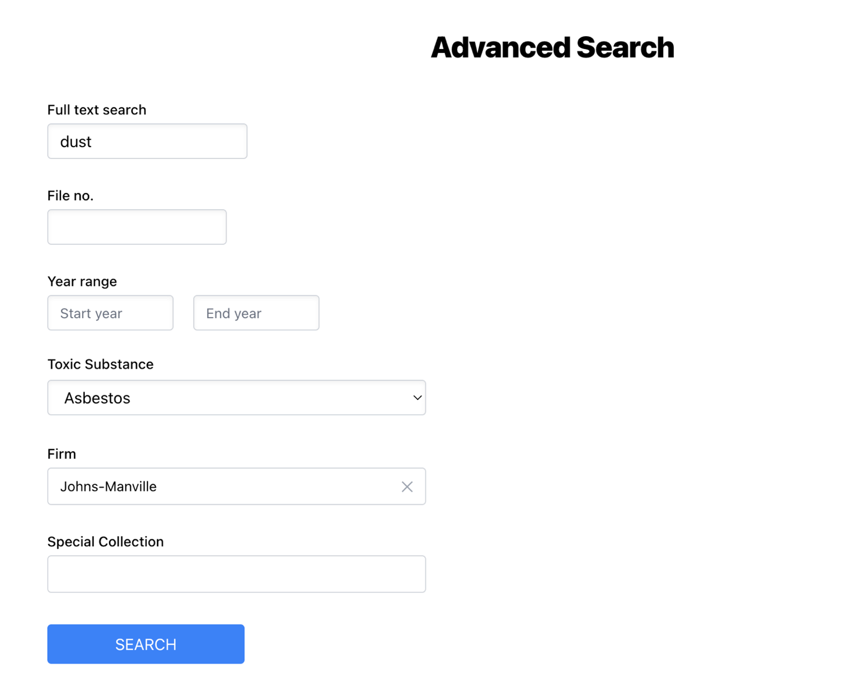Click the Advanced Search heading
This screenshot has height=686, width=867.
[552, 47]
